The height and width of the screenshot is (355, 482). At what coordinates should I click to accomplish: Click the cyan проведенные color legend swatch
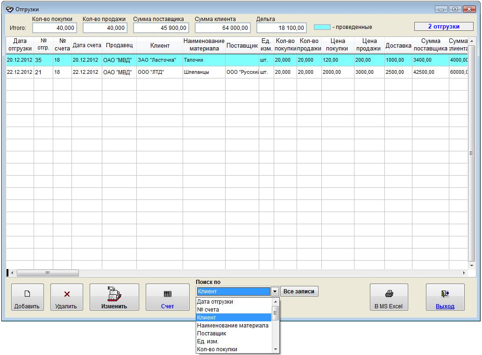tap(322, 27)
